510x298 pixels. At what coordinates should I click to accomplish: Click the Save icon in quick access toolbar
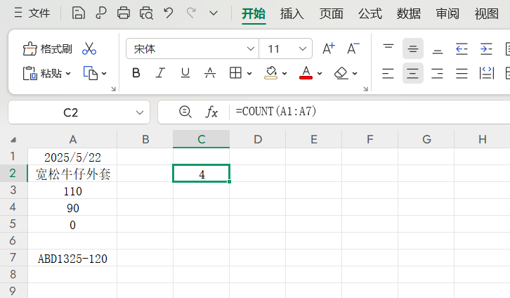click(x=79, y=13)
